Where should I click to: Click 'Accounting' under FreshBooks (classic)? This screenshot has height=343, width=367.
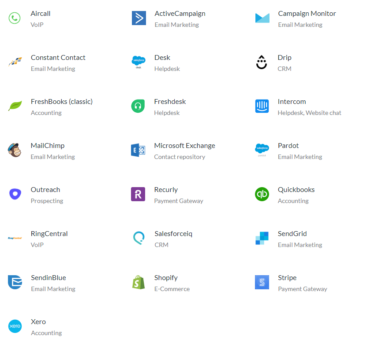(x=46, y=113)
